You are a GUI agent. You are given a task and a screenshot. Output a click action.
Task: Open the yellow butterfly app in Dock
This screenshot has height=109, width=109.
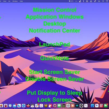46,106
